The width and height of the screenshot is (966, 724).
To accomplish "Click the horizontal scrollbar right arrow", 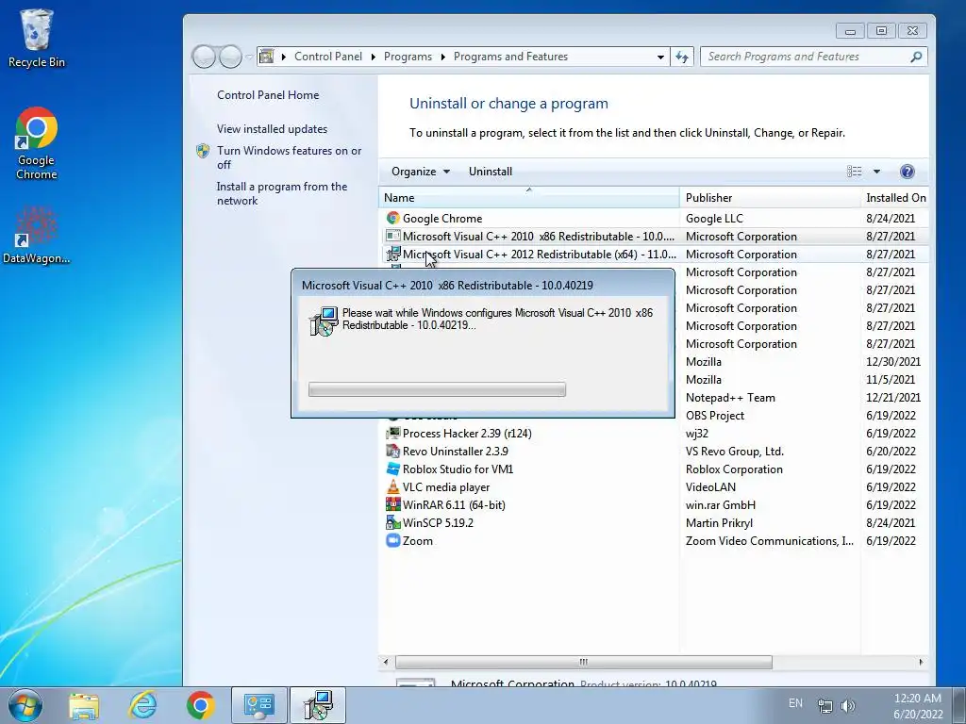I will pos(921,662).
